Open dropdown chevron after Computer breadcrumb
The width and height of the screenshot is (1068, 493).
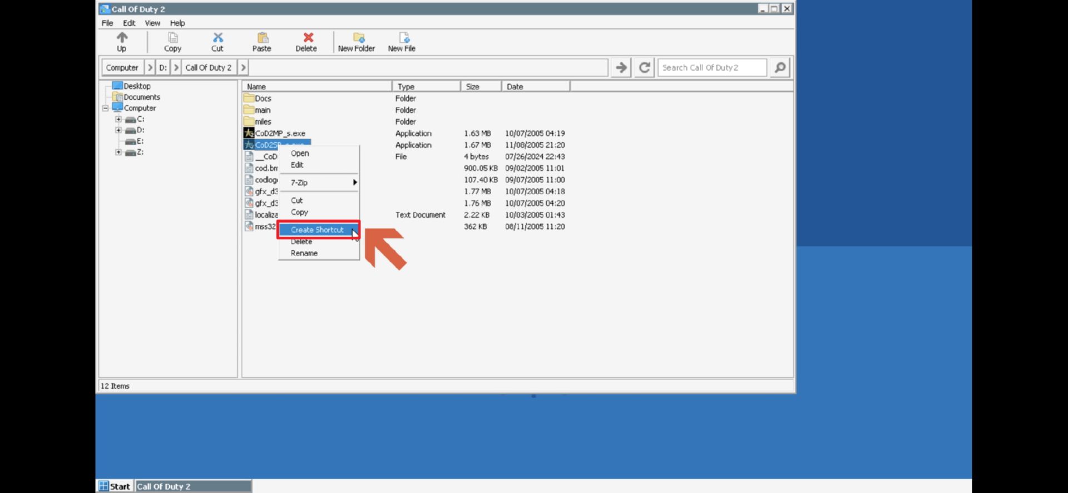click(x=150, y=67)
